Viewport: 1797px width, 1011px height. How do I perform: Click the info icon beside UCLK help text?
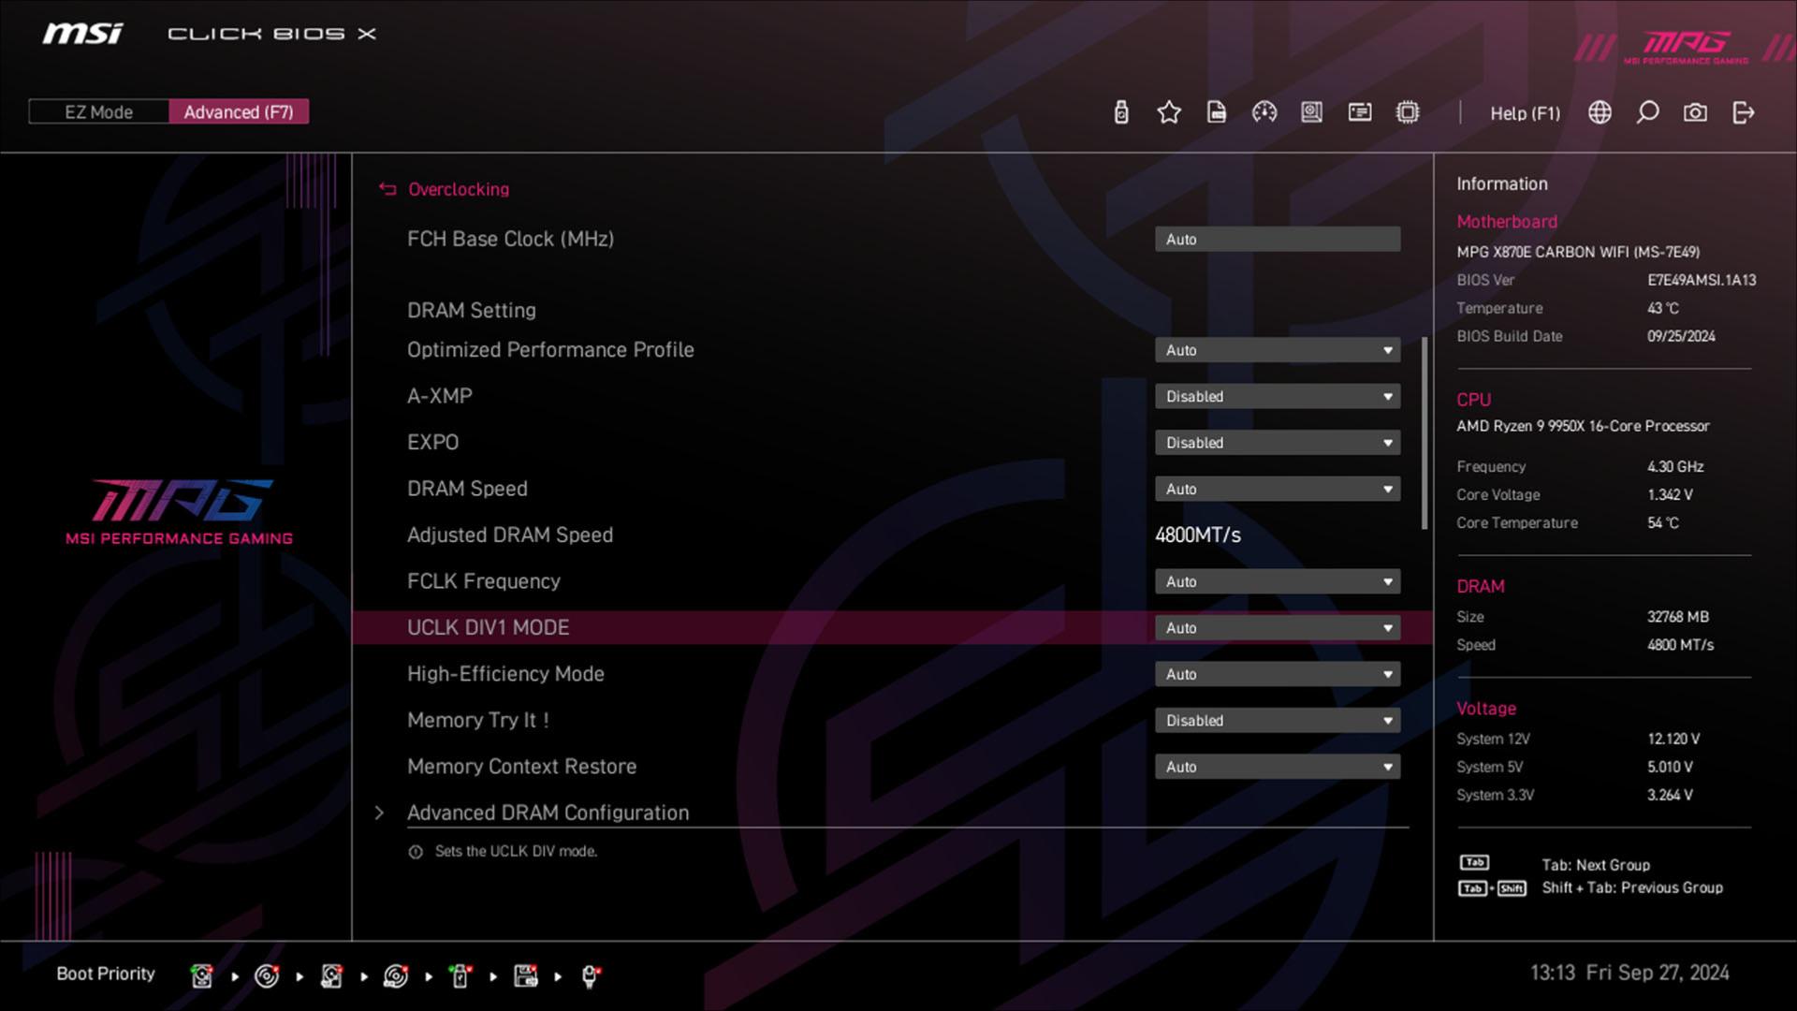point(416,852)
